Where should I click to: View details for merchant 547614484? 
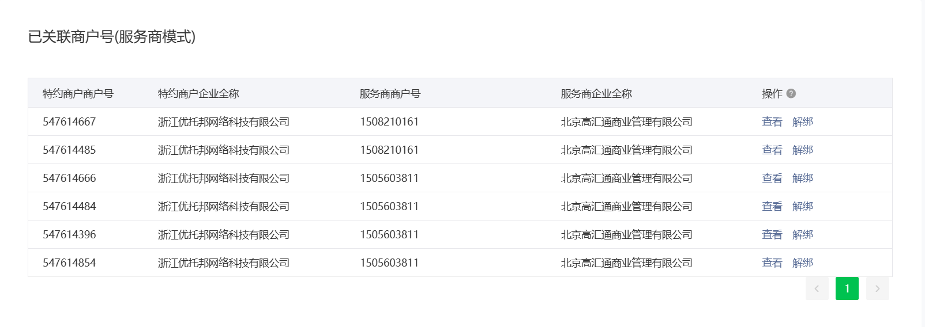click(x=772, y=206)
